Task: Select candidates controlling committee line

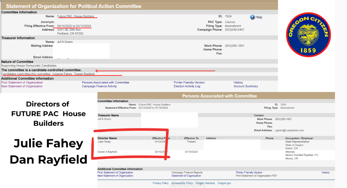Action: [48, 74]
